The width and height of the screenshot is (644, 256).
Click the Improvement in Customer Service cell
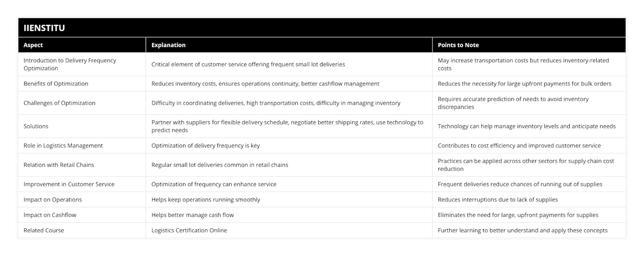coord(69,184)
